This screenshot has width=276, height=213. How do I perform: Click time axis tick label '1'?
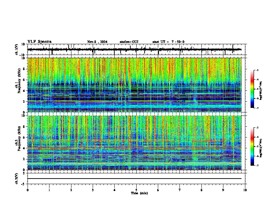[x=49, y=190]
